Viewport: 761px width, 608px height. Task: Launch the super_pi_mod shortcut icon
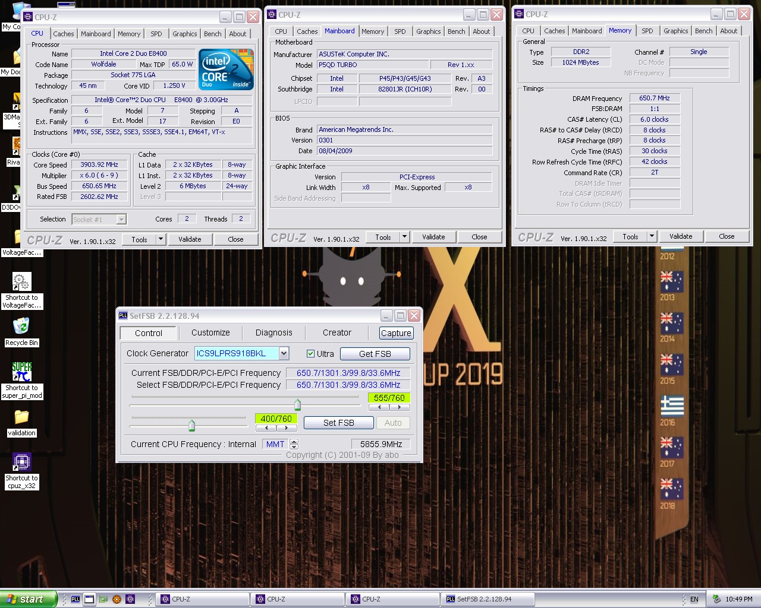pos(21,372)
